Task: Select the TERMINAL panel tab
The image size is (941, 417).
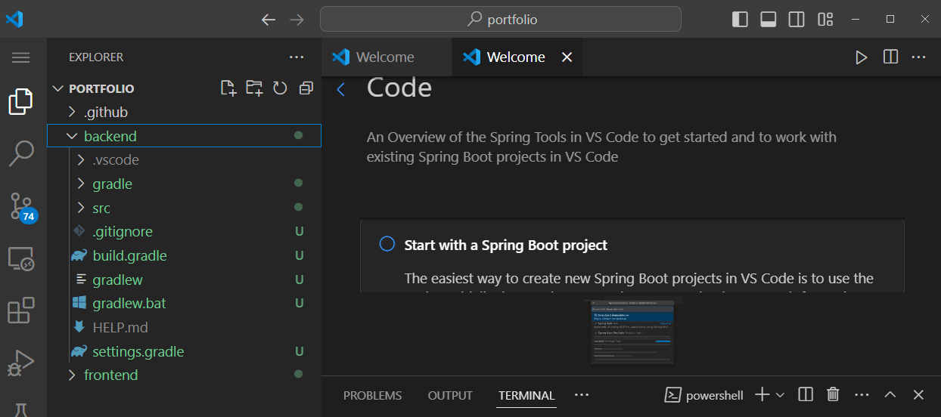Action: (x=526, y=395)
